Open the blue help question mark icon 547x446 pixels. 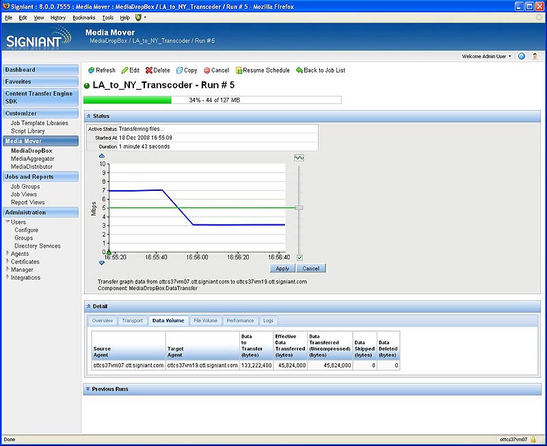coord(522,56)
